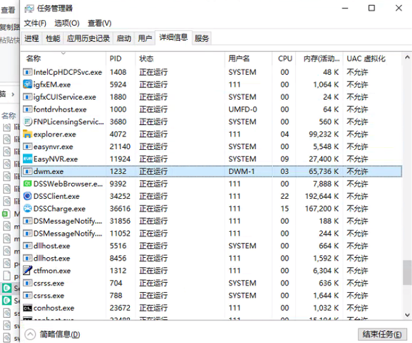Screen dimensions: 412x343
Task: Sort by the 名称 column header
Action: click(63, 59)
